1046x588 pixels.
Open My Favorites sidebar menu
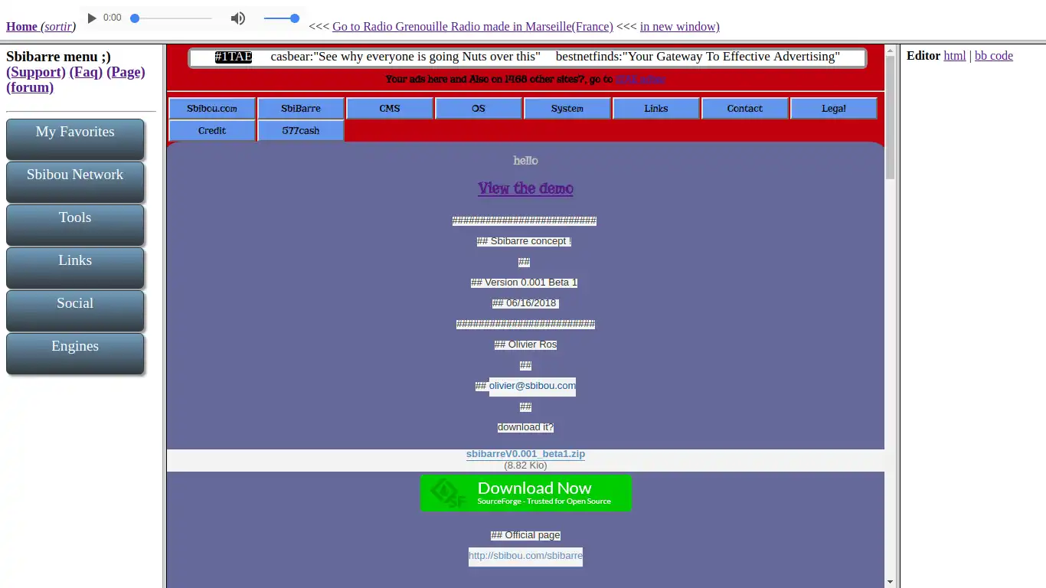[x=75, y=139]
